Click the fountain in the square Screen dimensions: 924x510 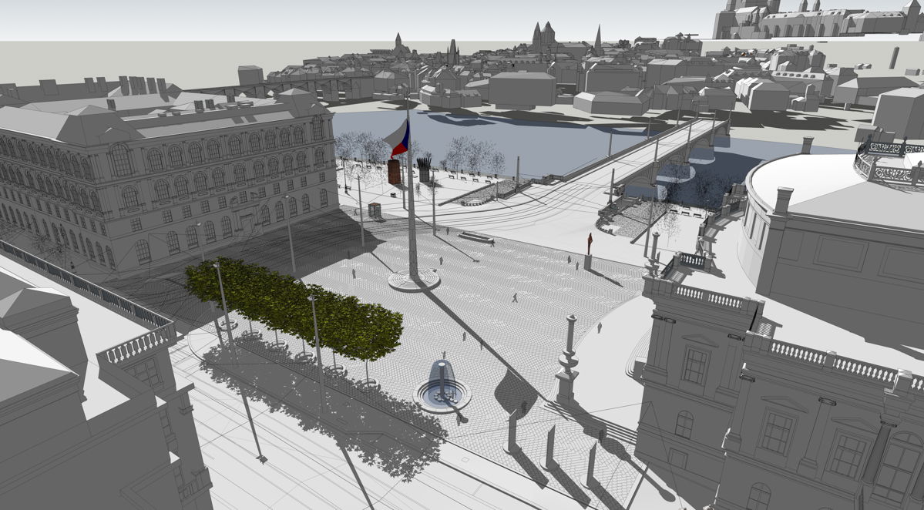(442, 388)
